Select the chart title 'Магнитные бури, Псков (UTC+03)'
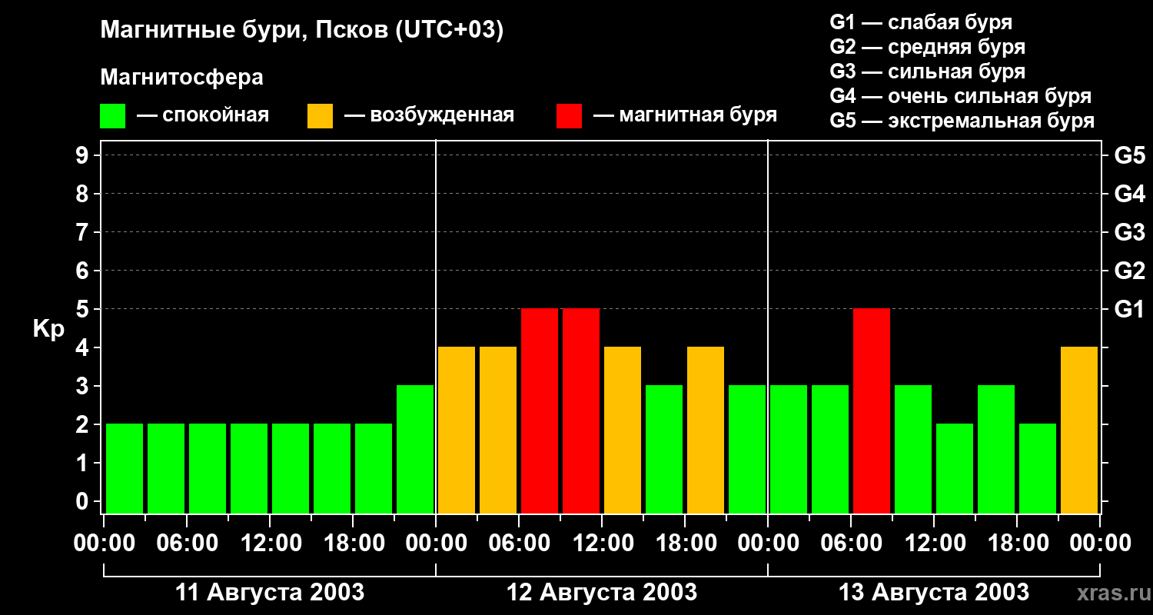This screenshot has height=615, width=1153. pos(302,31)
